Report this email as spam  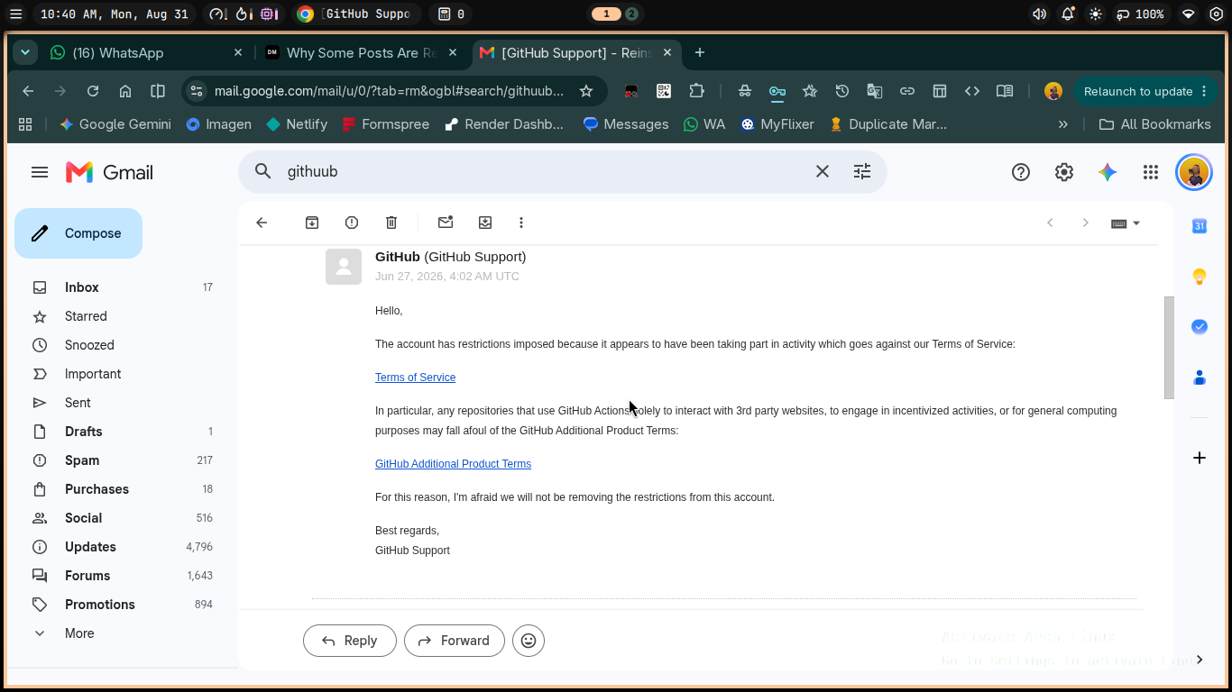[352, 223]
